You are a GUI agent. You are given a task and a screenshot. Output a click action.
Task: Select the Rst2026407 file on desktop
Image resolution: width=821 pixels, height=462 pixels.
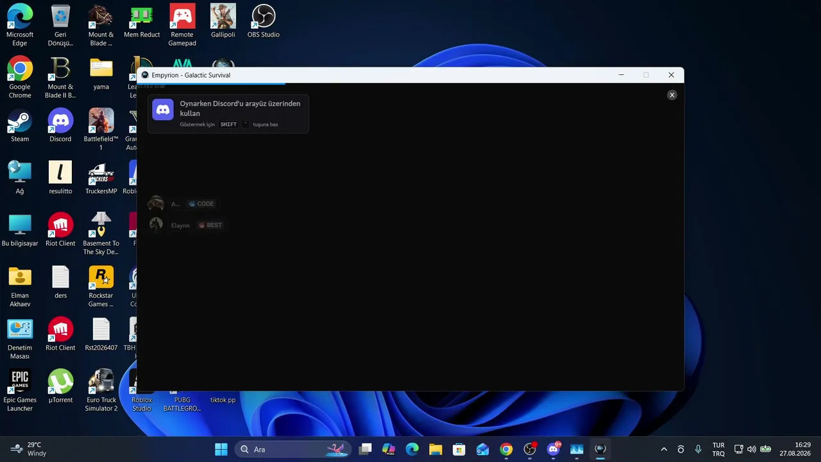pos(101,334)
